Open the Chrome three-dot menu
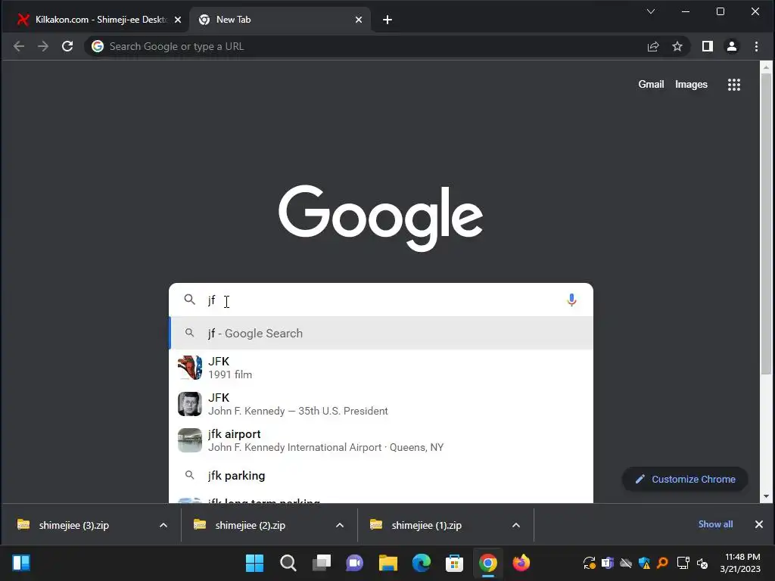The image size is (775, 581). [x=756, y=46]
